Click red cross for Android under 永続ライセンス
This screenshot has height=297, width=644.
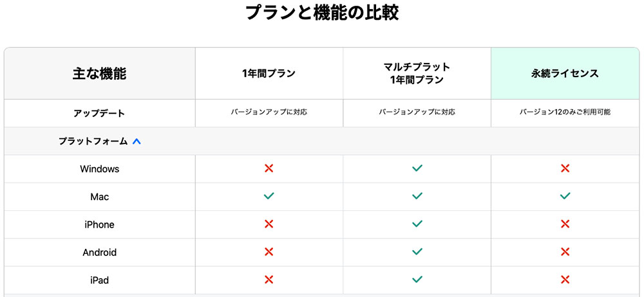pos(565,252)
